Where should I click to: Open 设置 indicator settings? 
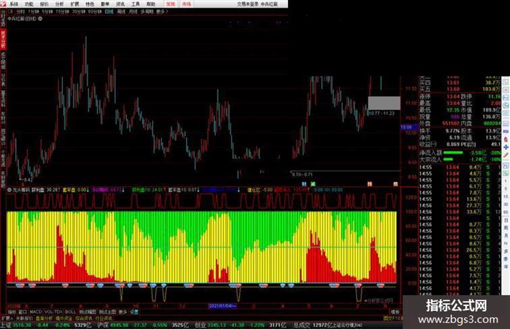[134, 312]
